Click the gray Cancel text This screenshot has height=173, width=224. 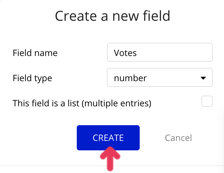coord(178,138)
